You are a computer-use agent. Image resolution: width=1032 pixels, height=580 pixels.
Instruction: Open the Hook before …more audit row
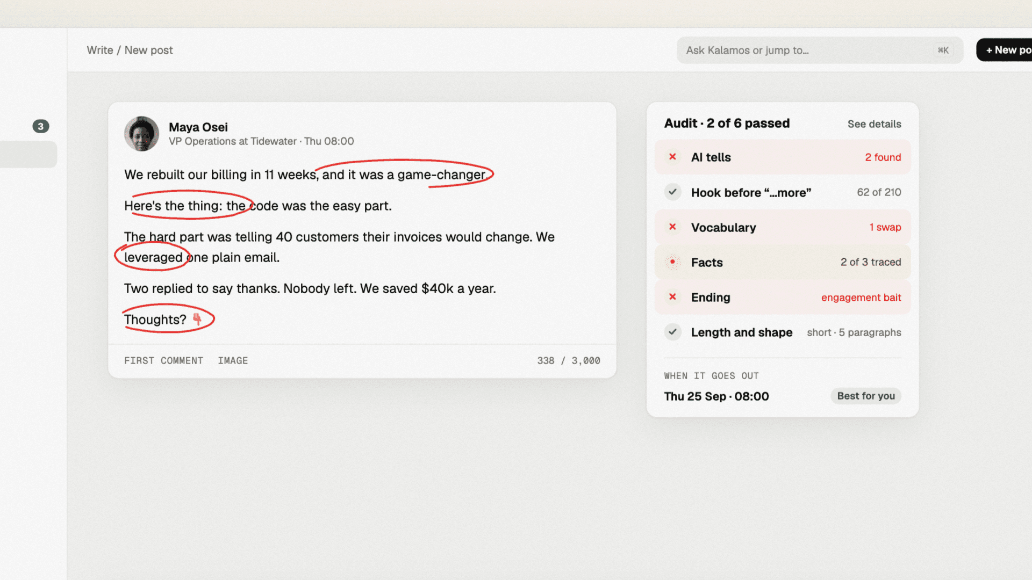coord(783,192)
